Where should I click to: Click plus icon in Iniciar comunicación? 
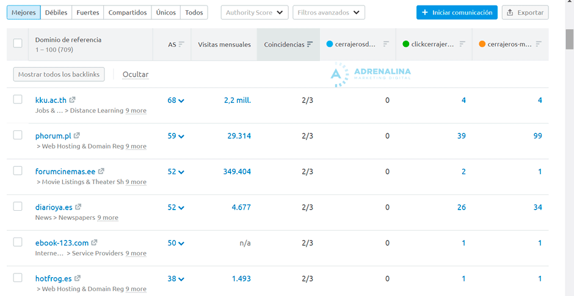[x=425, y=12]
